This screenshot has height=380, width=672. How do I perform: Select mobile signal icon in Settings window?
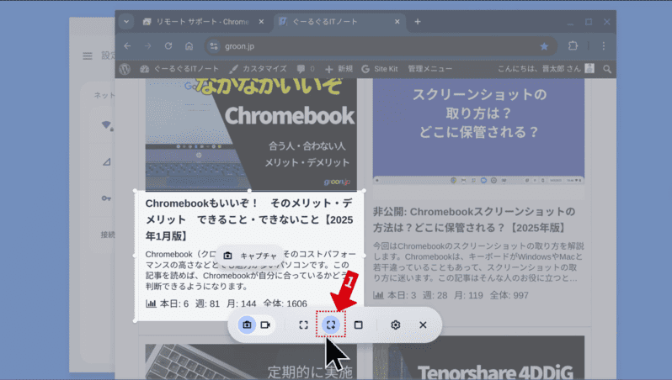click(x=107, y=161)
